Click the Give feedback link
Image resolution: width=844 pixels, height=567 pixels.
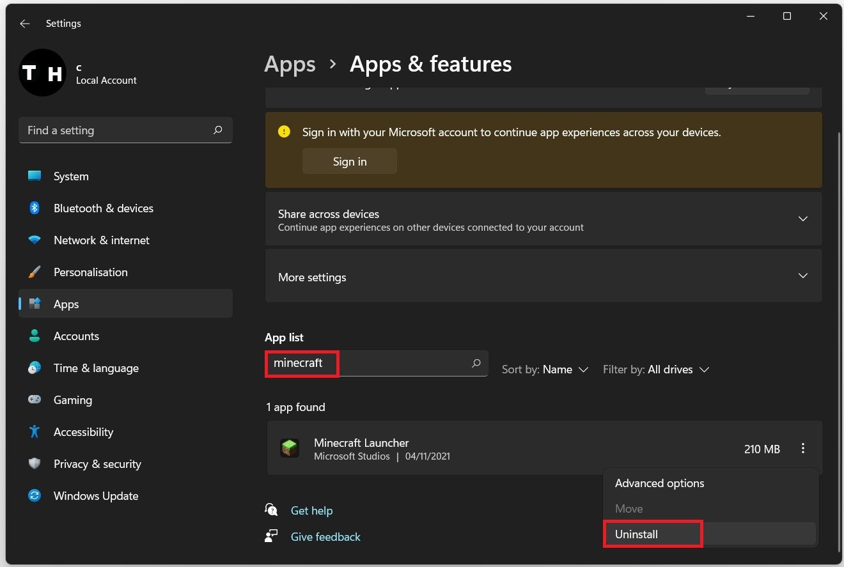tap(325, 537)
